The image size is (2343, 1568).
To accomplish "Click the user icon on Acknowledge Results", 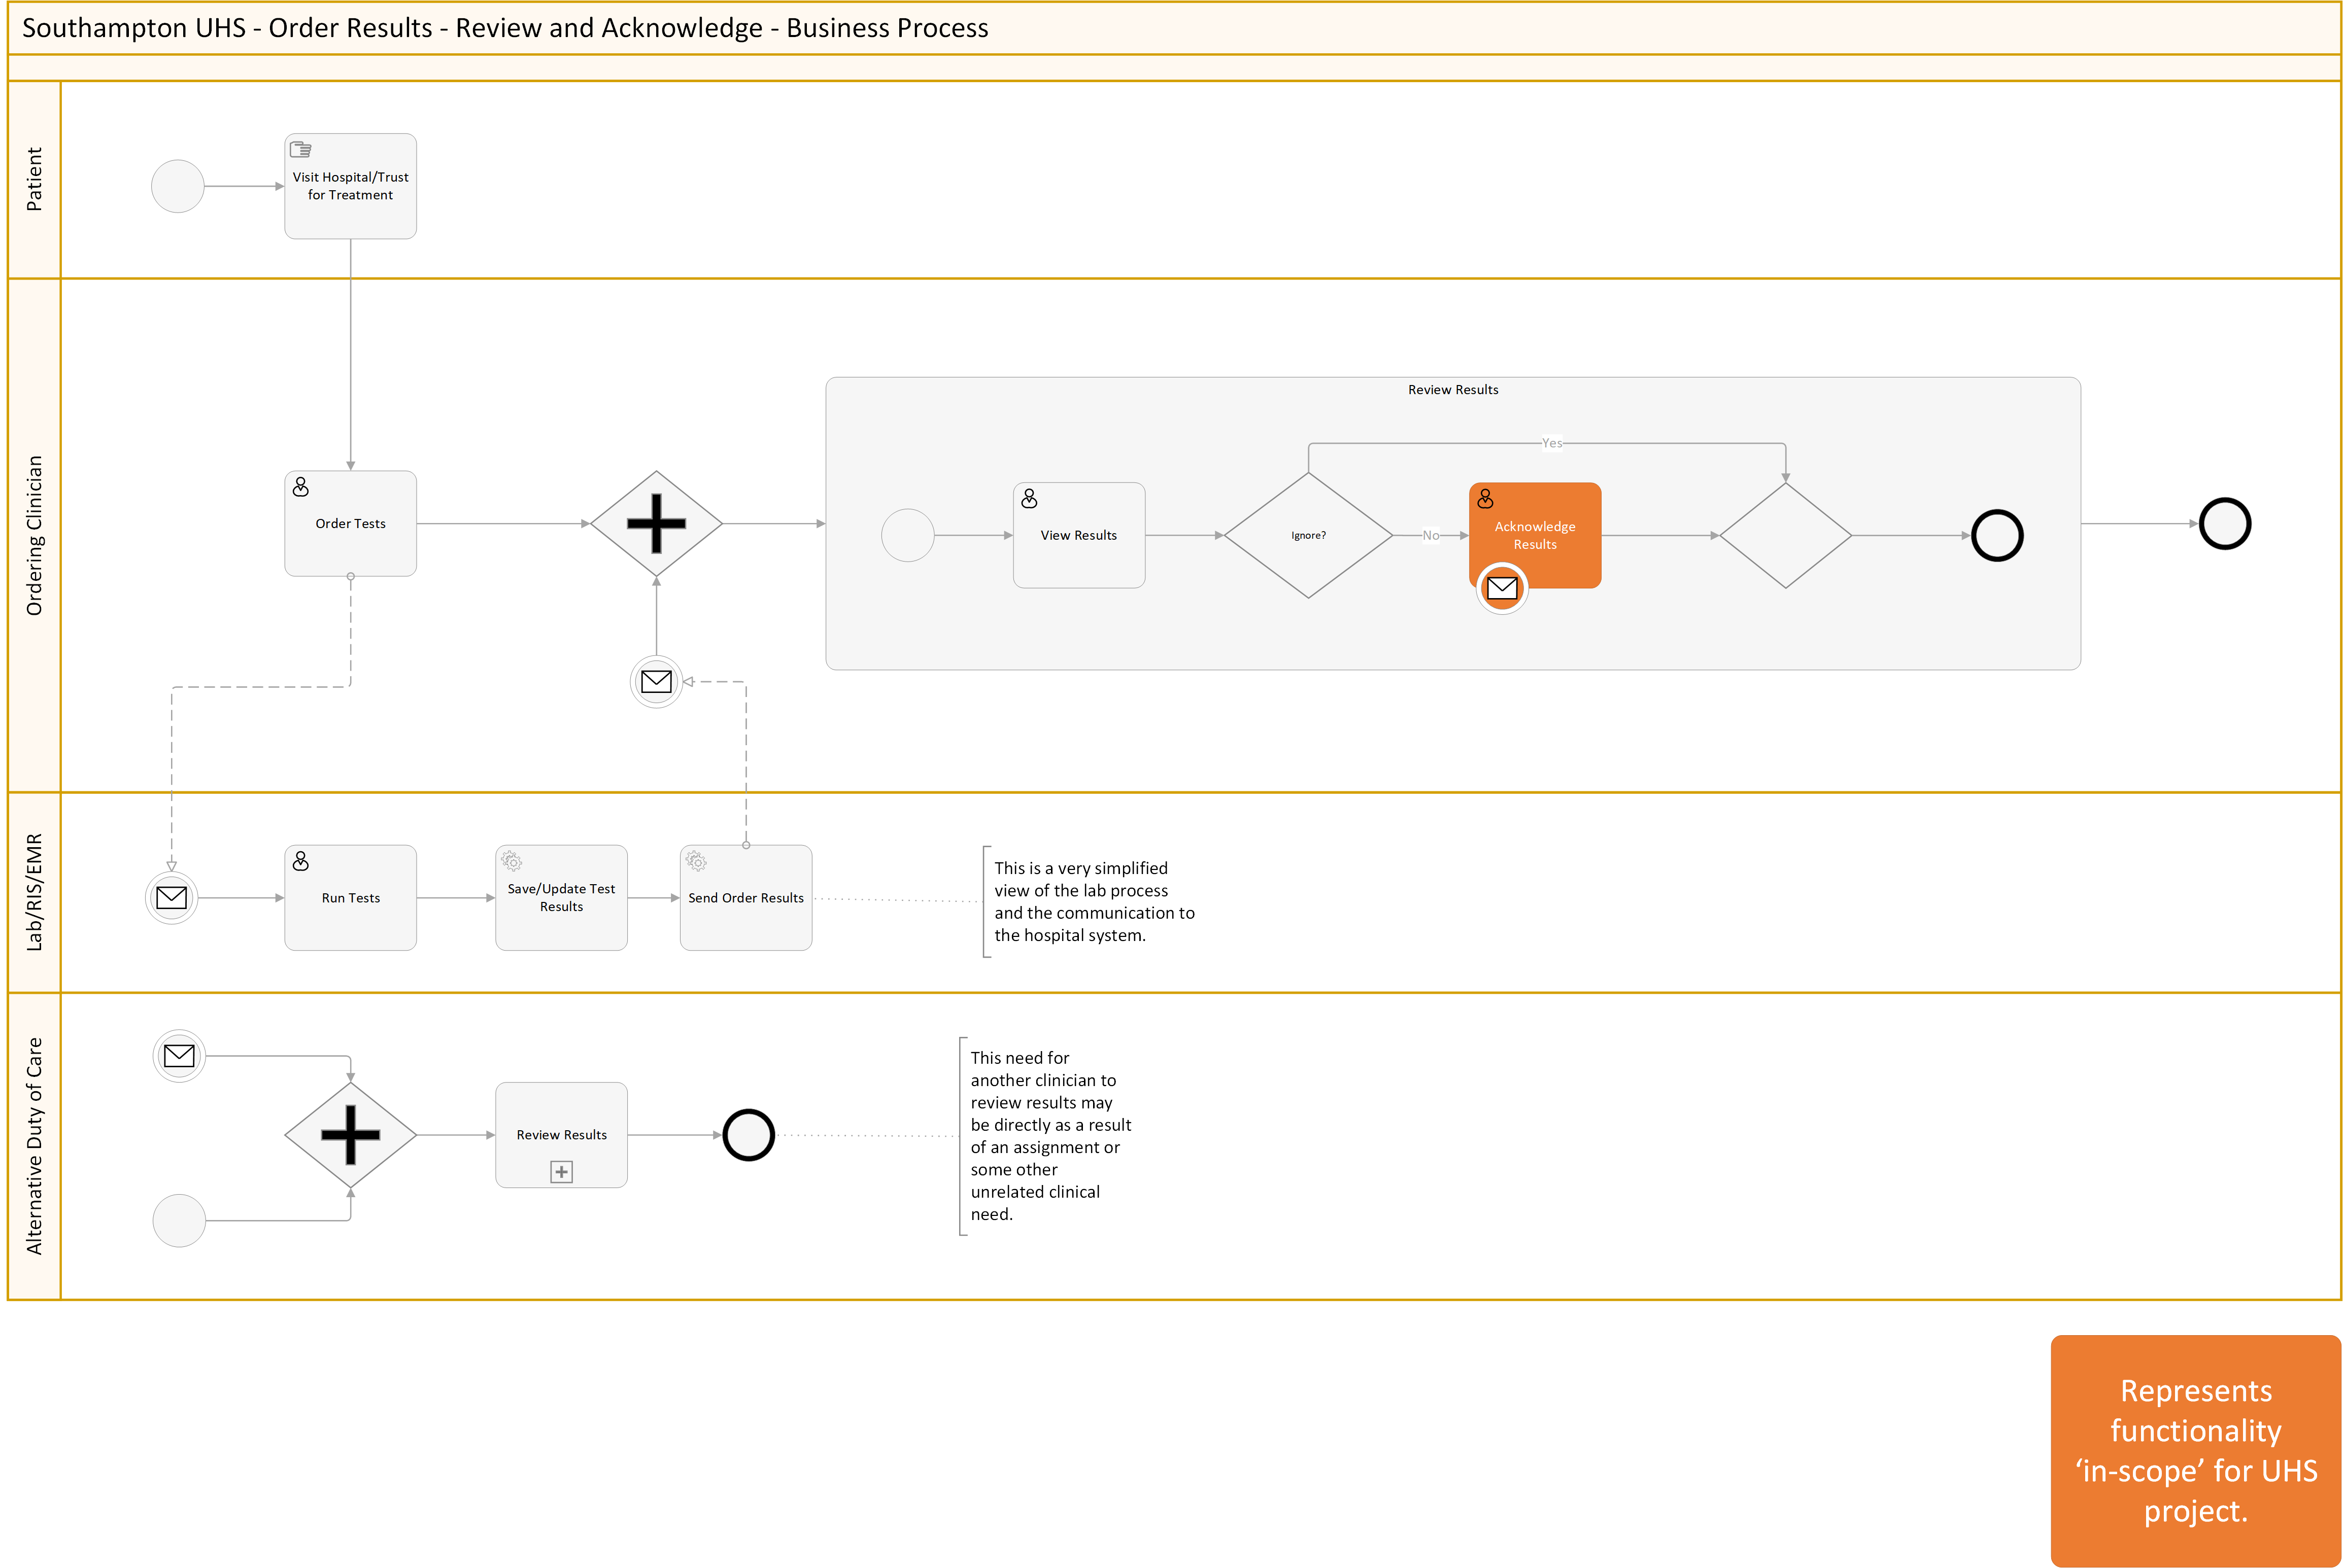I will 1485,499.
